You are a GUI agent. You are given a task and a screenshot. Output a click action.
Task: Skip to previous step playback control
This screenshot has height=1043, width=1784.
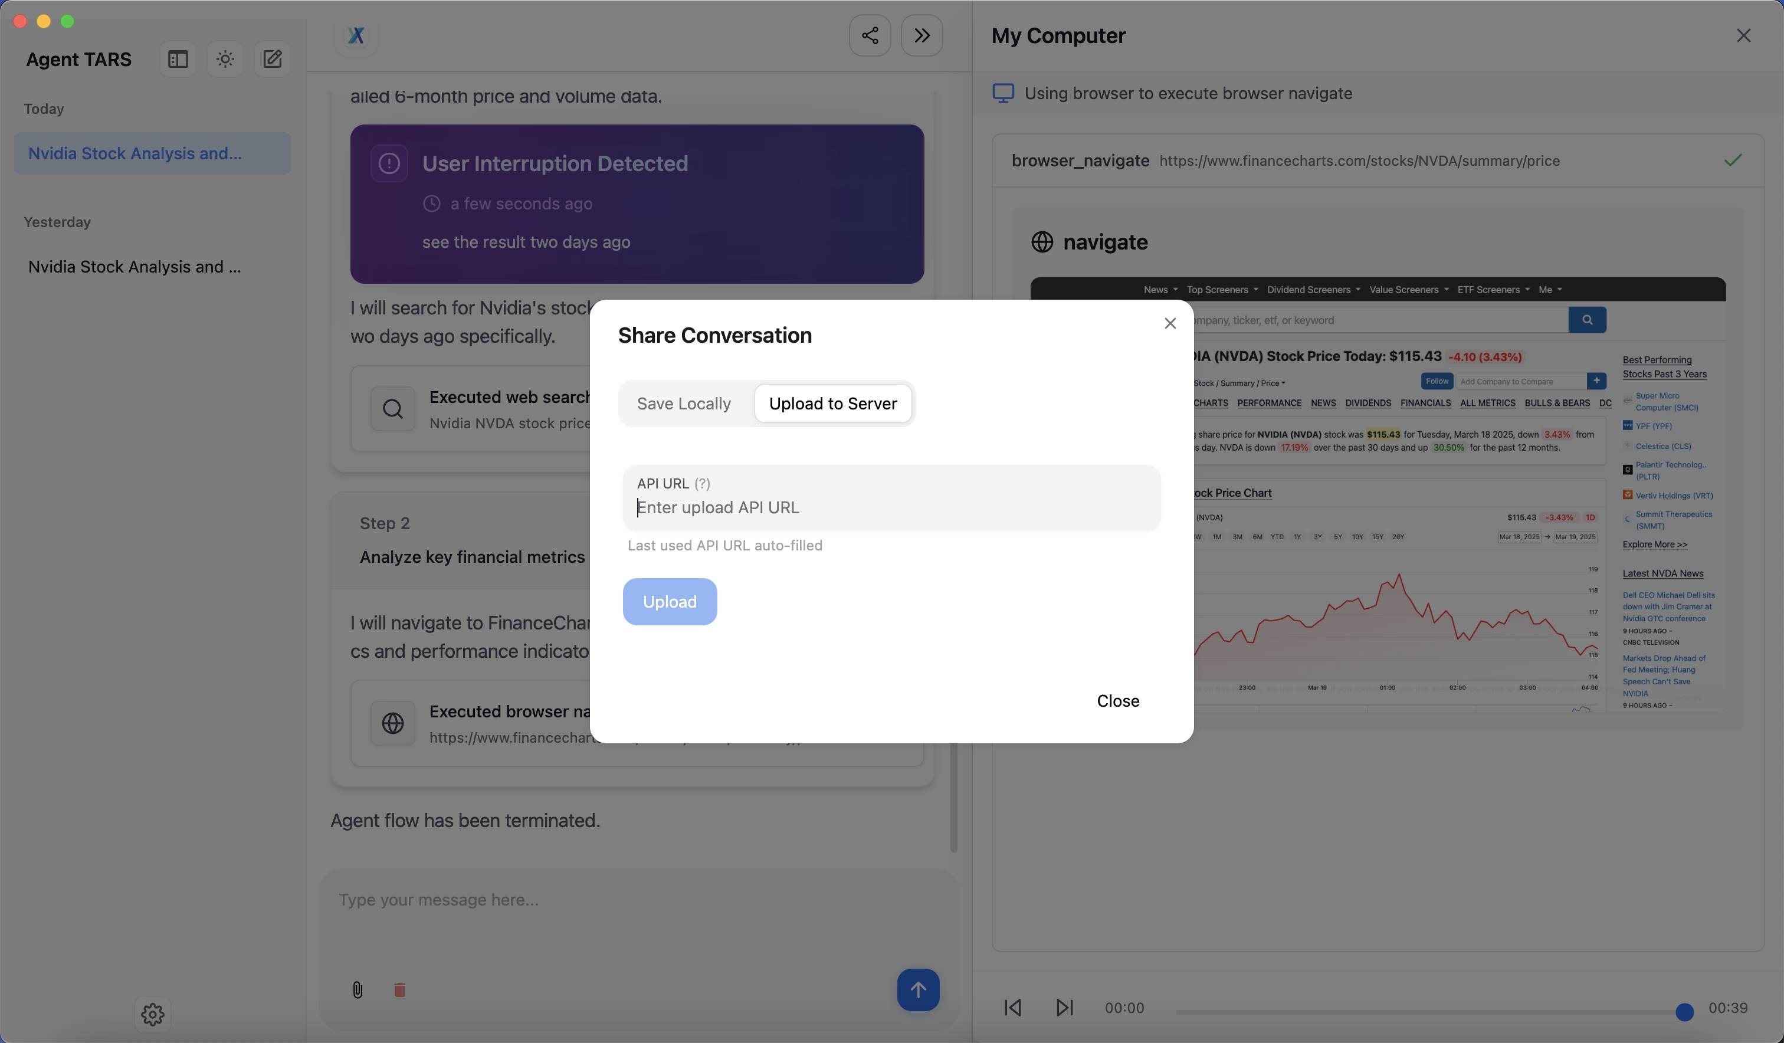1012,1007
